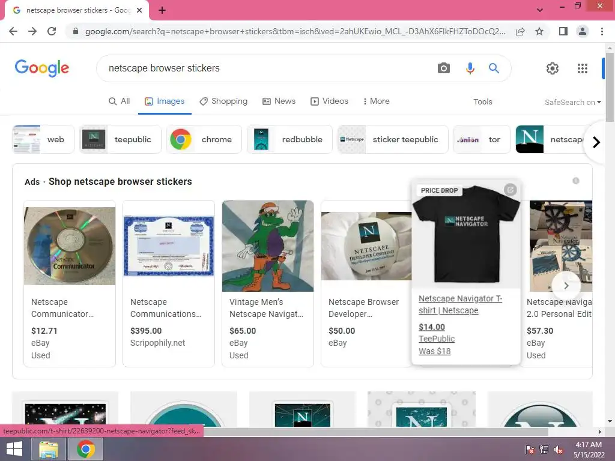The width and height of the screenshot is (615, 461).
Task: Open the starry Netscape sticker image result
Action: tap(65, 409)
